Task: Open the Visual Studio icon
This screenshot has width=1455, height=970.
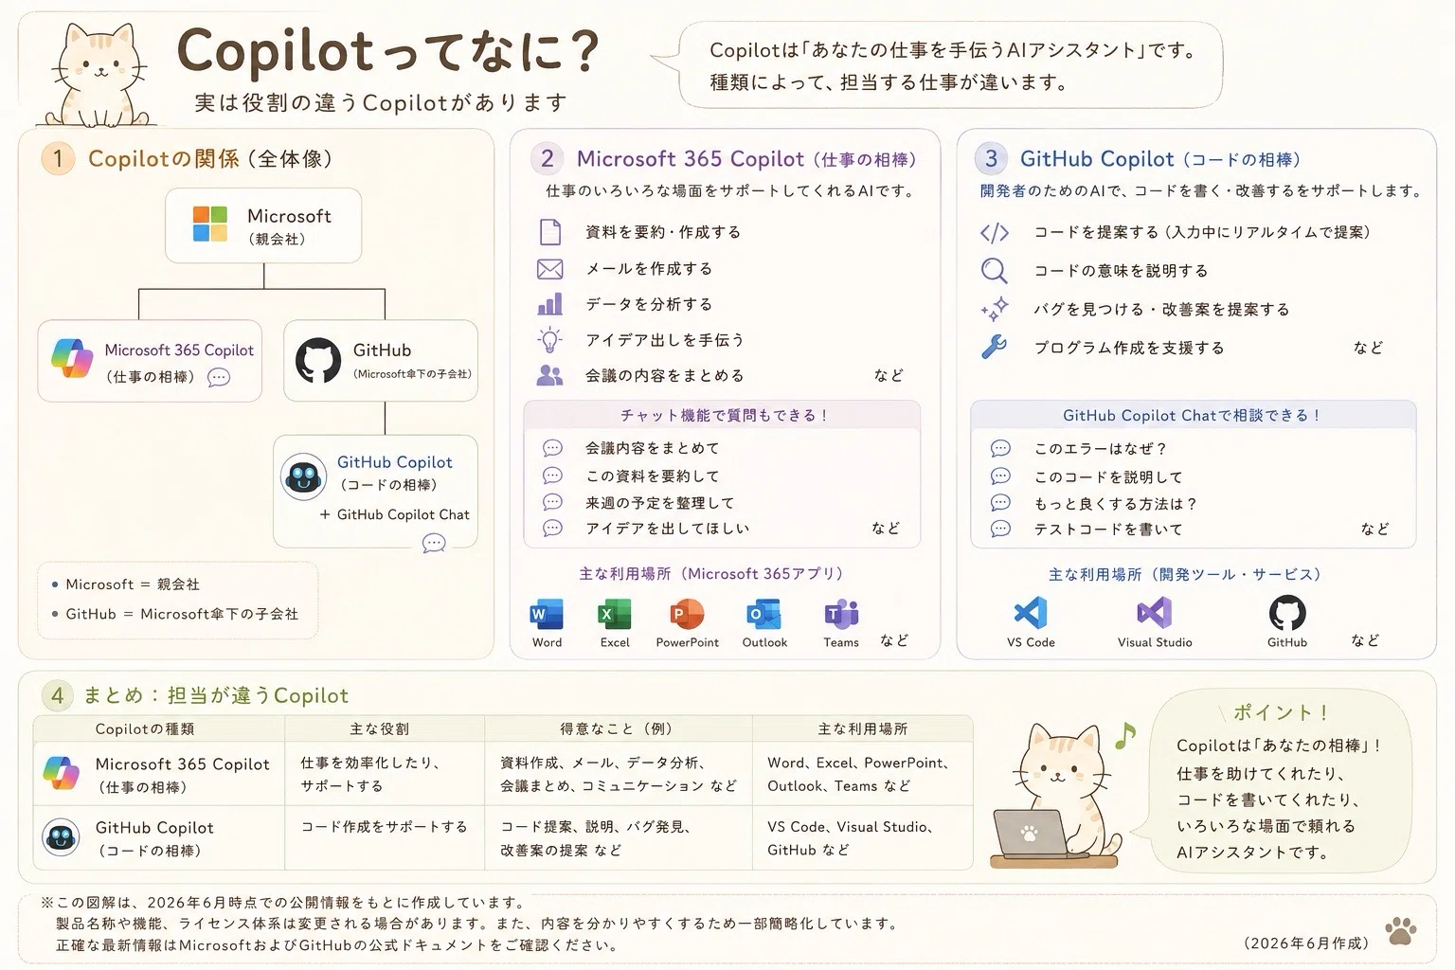Action: 1154,614
